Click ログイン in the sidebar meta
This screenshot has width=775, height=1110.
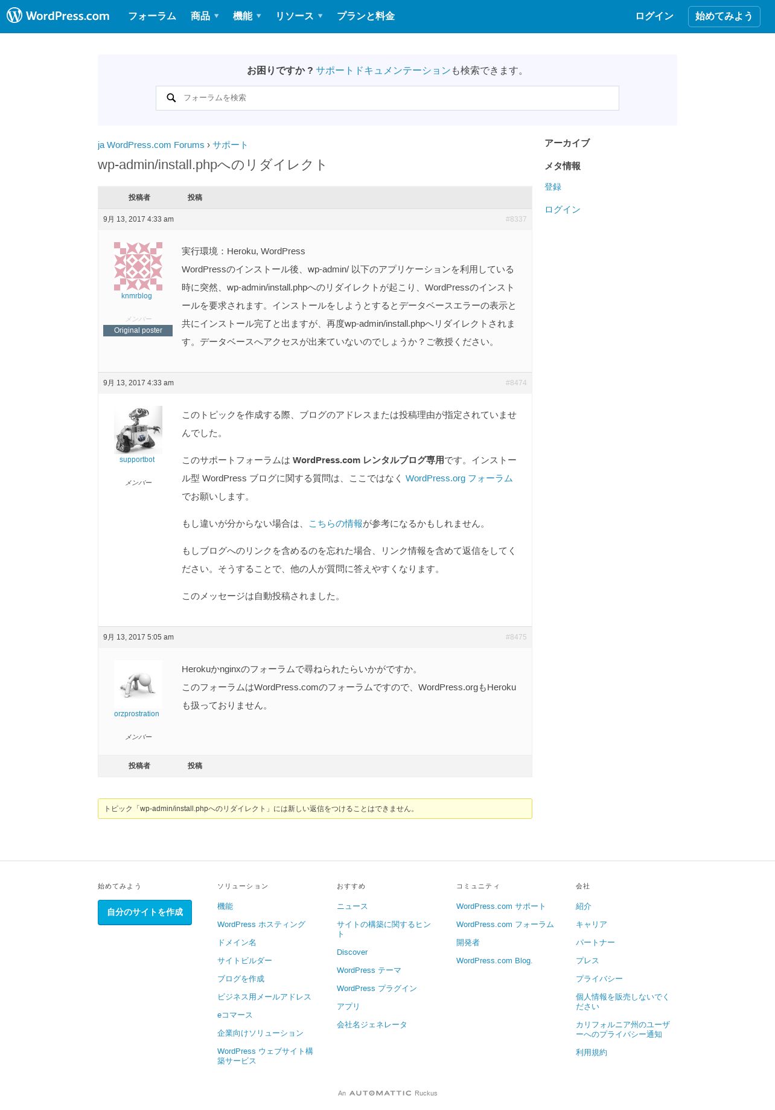[x=563, y=210]
